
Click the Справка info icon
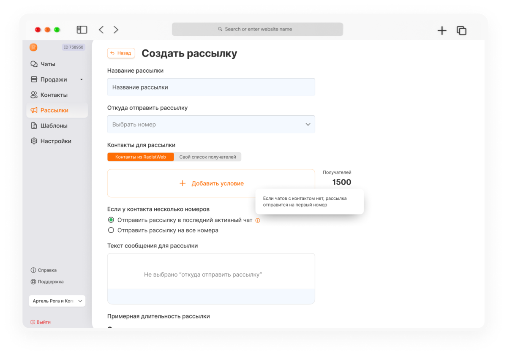33,270
